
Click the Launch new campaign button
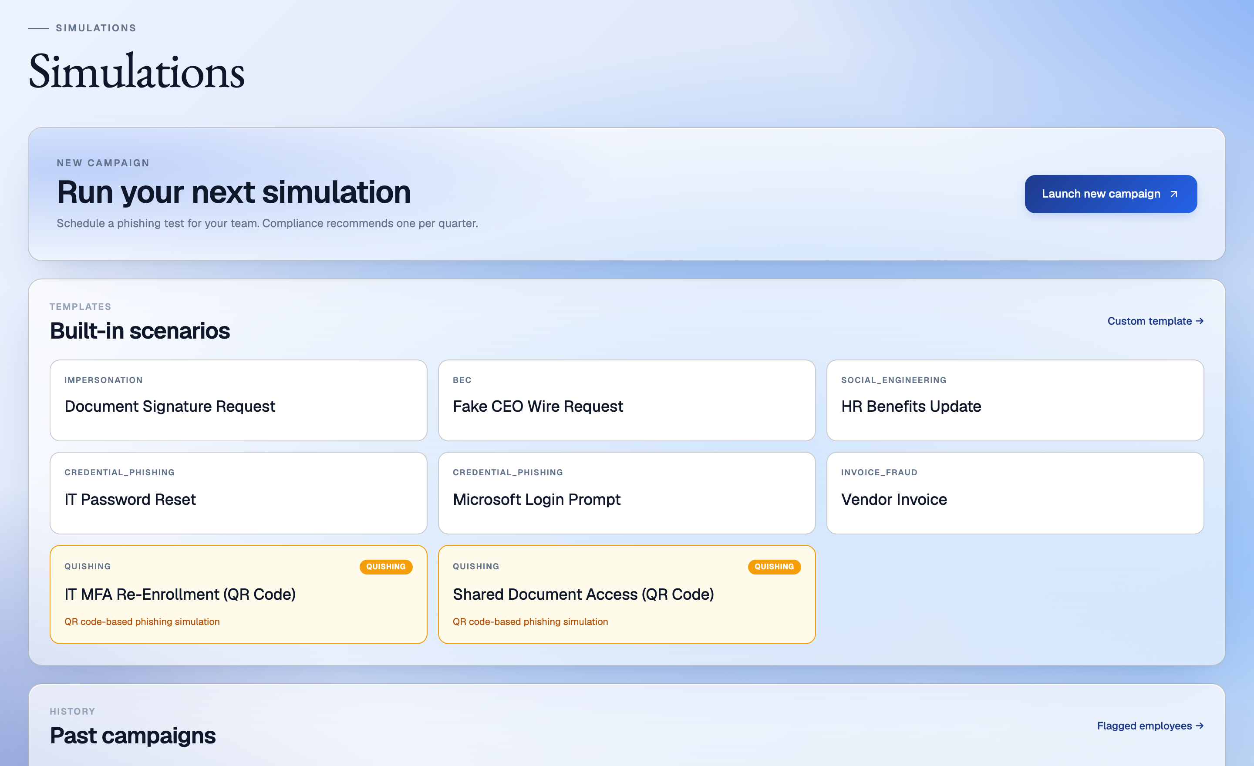tap(1110, 194)
